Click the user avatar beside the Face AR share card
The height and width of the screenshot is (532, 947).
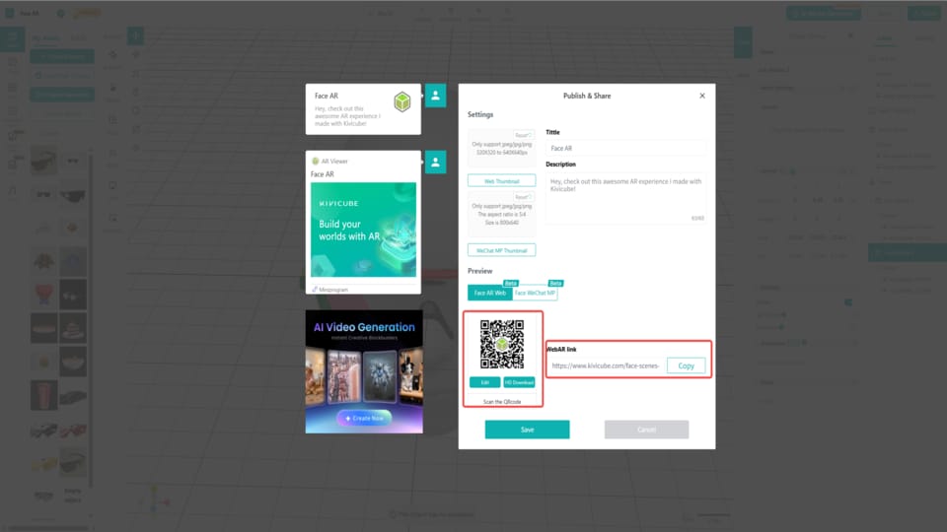pos(435,96)
